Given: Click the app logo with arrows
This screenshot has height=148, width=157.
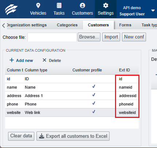Looking at the screenshot, I should (x=11, y=10).
